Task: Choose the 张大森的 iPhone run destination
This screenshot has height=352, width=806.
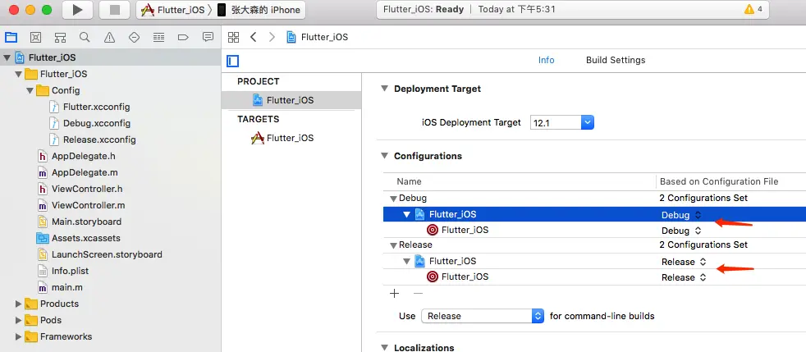Action: click(259, 10)
